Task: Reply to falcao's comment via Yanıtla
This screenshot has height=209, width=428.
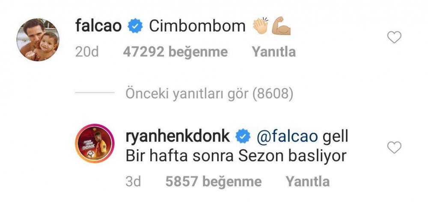Action: tap(274, 52)
